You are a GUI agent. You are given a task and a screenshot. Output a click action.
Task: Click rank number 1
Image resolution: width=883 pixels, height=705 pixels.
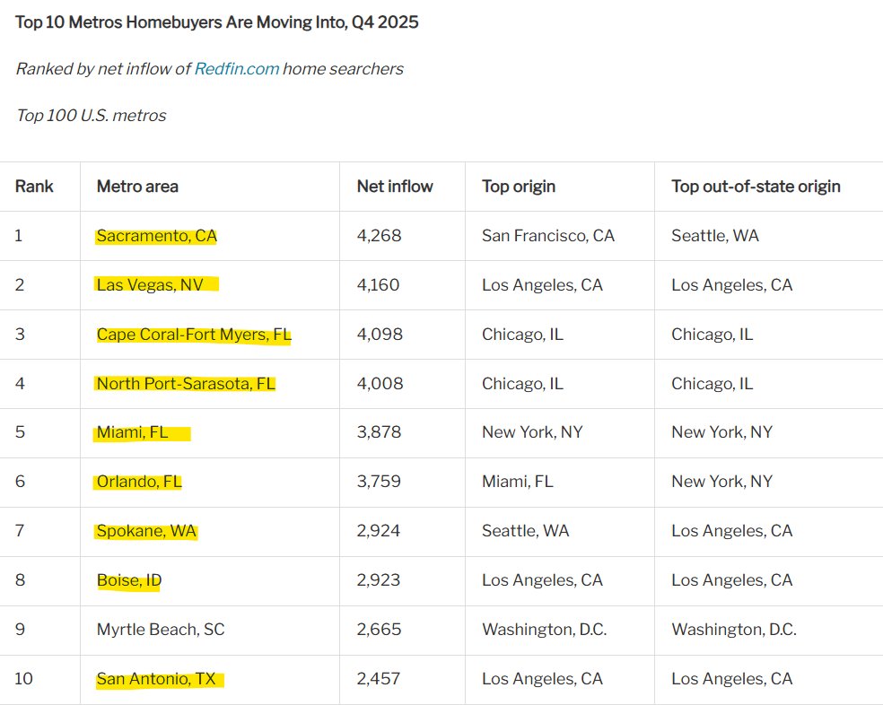[19, 236]
